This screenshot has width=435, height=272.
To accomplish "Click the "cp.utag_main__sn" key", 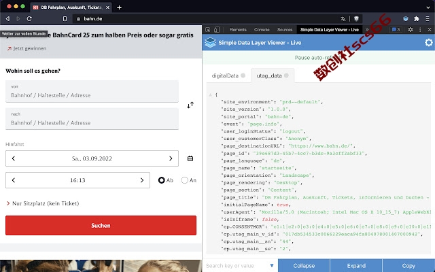I will pos(247,241).
